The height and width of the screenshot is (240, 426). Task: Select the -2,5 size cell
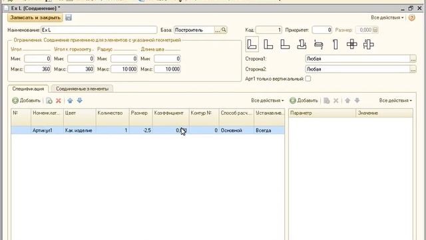point(140,131)
